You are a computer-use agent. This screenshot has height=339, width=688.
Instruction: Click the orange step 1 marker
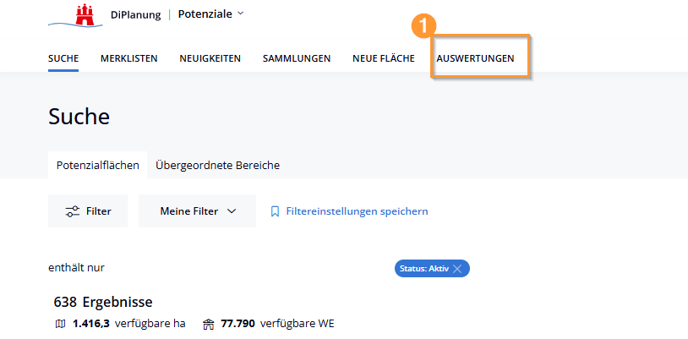click(423, 26)
